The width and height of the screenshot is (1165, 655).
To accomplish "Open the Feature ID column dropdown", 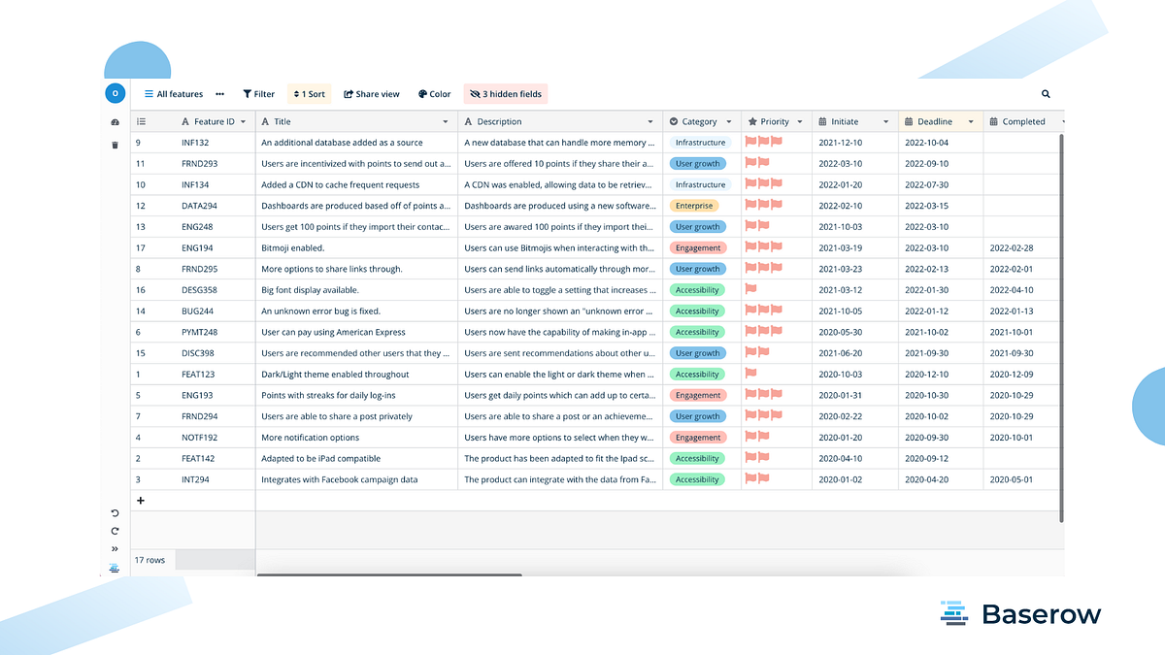I will click(244, 121).
